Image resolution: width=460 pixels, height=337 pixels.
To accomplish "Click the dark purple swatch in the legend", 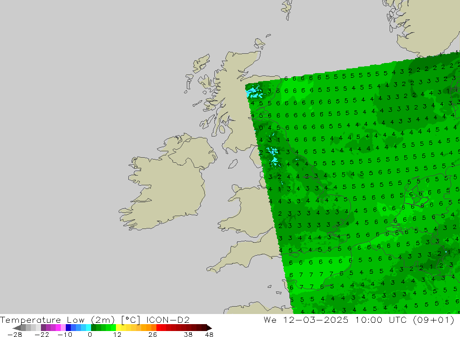I will (43, 328).
